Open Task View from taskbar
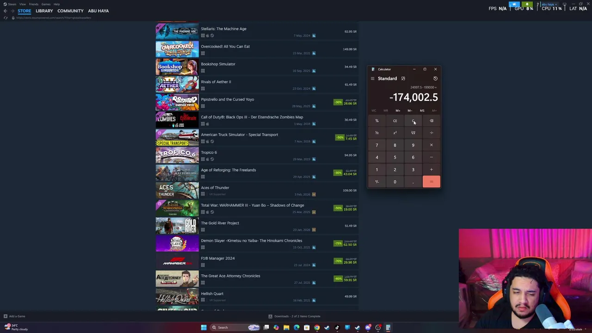Image resolution: width=592 pixels, height=333 pixels. [266, 327]
